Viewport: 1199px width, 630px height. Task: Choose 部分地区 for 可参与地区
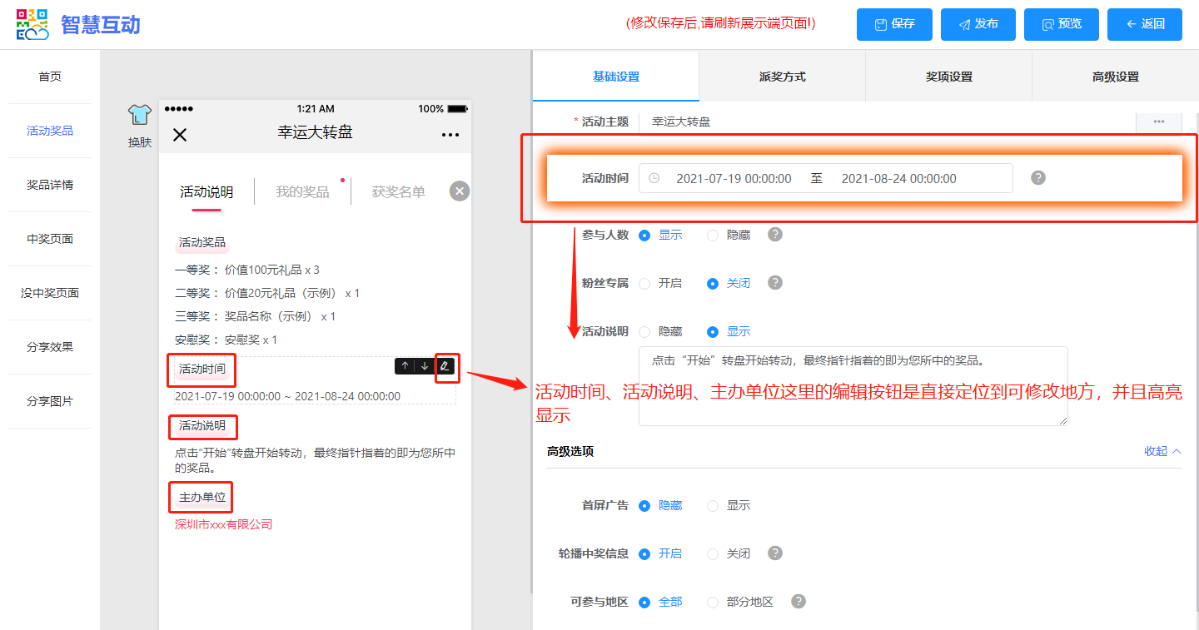pos(713,603)
